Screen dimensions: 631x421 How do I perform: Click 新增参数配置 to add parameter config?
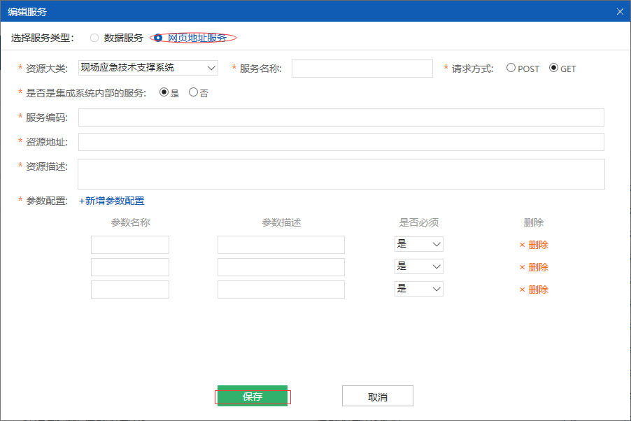click(111, 201)
